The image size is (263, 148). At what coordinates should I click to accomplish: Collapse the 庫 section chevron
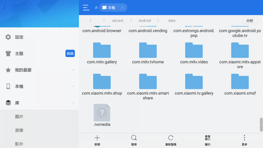(73, 103)
